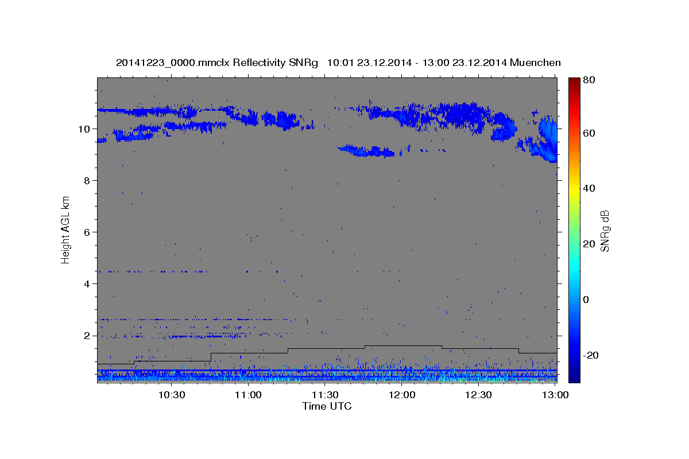Click the 11:30 time tick label
Viewport: 689px width, 459px height.
pos(324,395)
